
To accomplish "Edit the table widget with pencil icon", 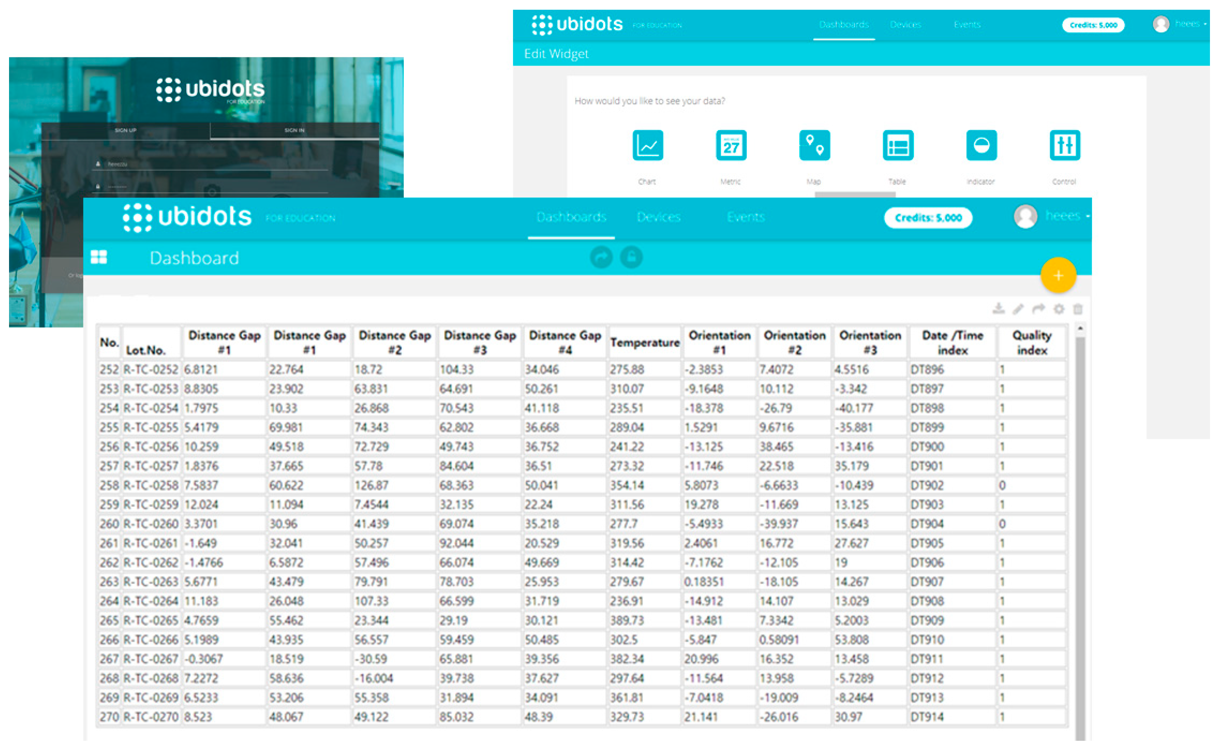I will pyautogui.click(x=1018, y=309).
